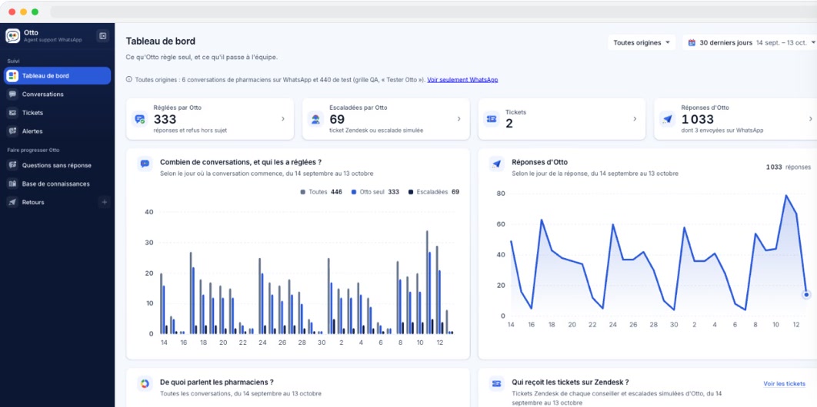Click the green macOS maximize window button
Screen dimensions: 817x407
point(35,12)
